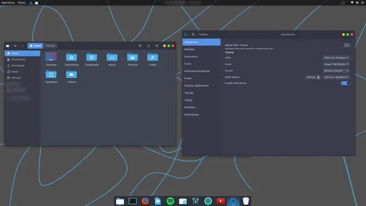This screenshot has height=206, width=366.
Task: Launch the YouTube dock icon
Action: pos(221,201)
